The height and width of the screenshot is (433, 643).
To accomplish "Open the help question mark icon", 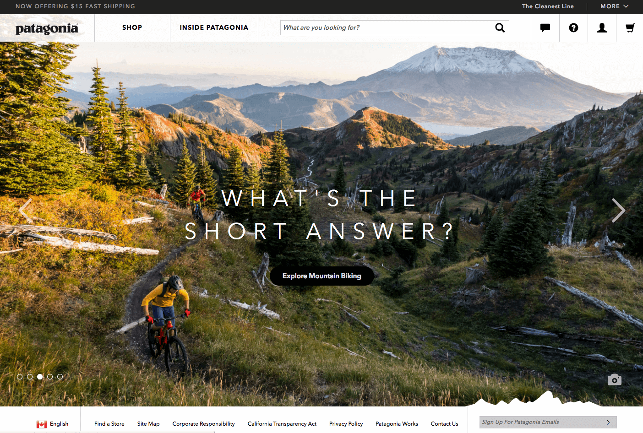I will tap(573, 28).
